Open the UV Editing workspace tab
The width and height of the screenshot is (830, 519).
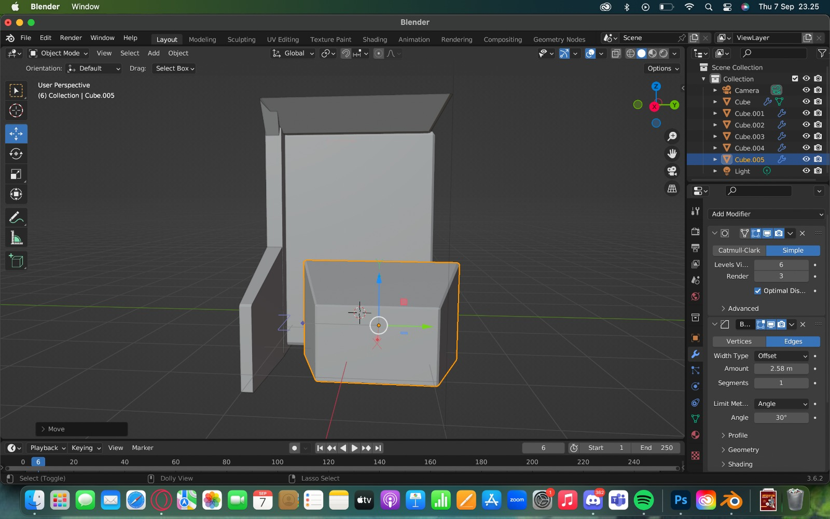[283, 39]
